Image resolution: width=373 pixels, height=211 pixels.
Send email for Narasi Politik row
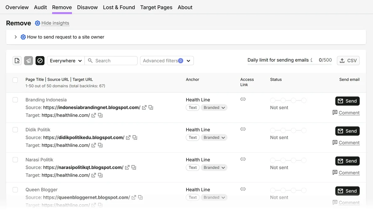click(348, 161)
